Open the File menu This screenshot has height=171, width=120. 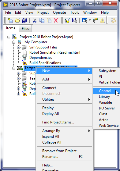[8, 12]
